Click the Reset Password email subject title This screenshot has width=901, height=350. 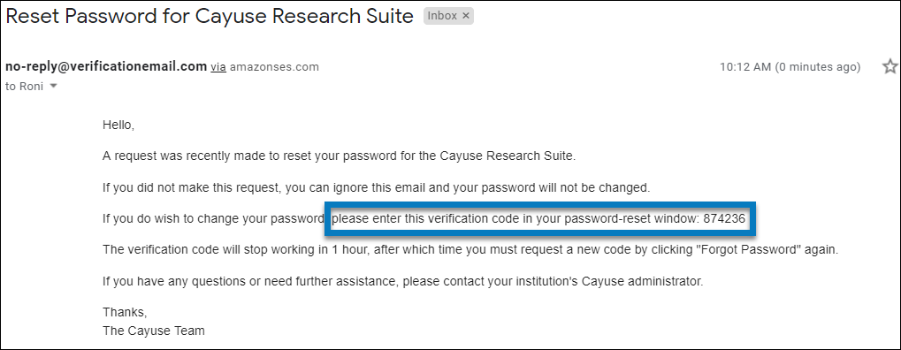(x=210, y=16)
